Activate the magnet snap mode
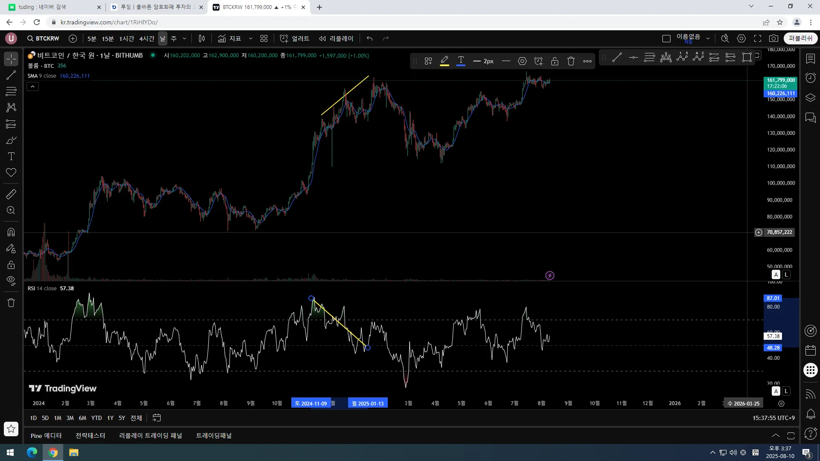 11,232
